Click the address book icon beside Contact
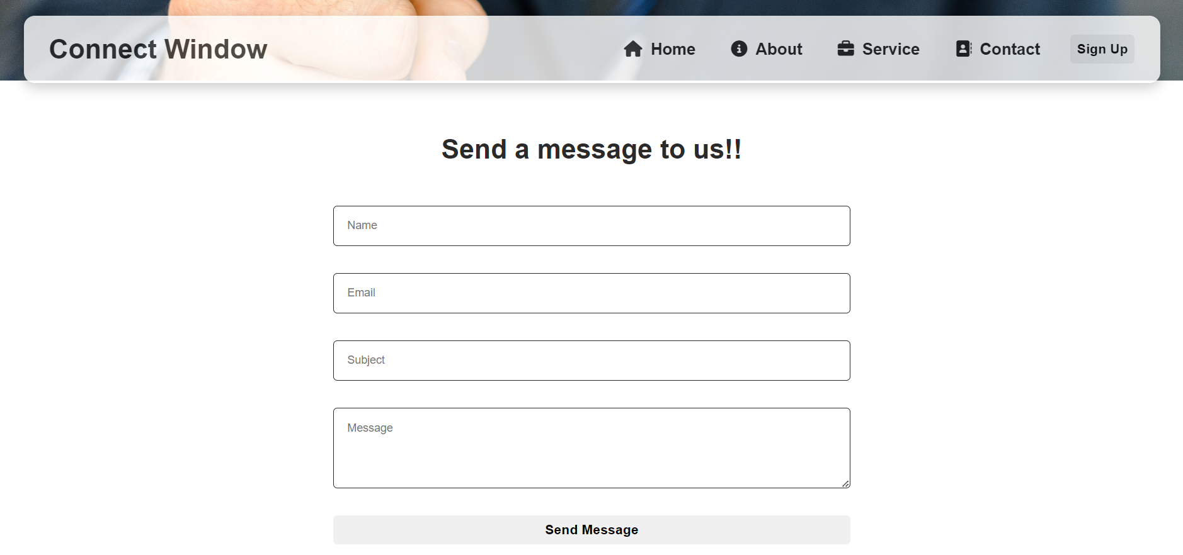1183x555 pixels. point(964,49)
